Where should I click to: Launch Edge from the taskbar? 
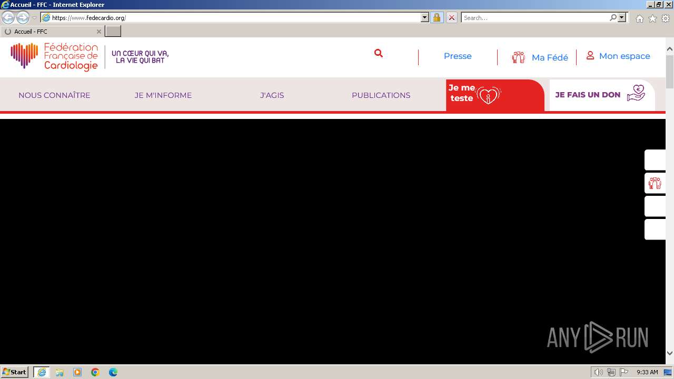(x=113, y=372)
